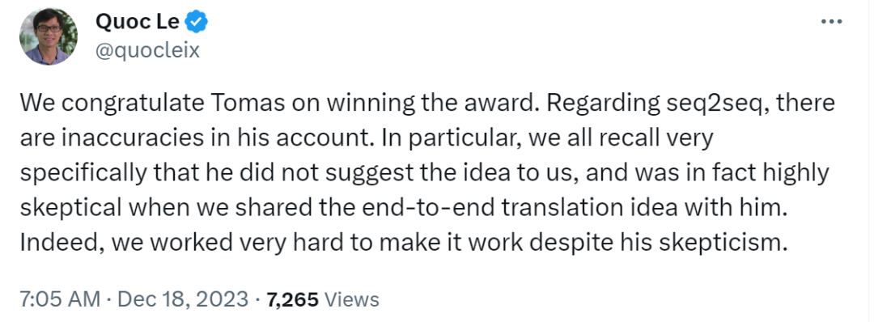Select the Dec 18, 2023 date

(183, 299)
